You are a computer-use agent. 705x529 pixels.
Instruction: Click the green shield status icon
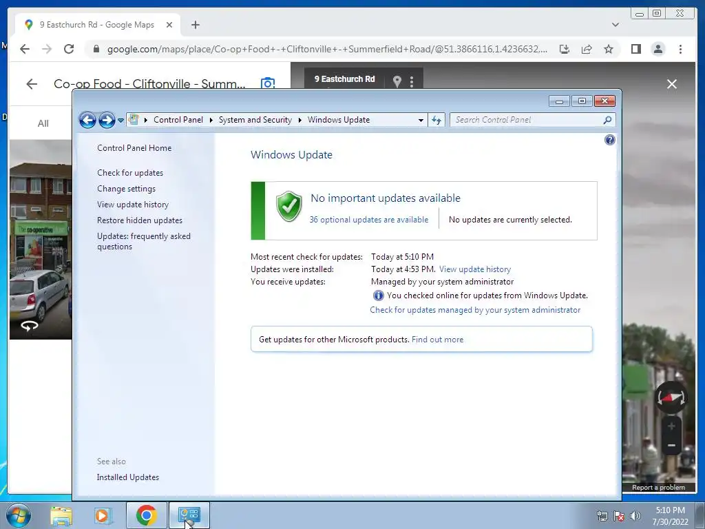click(x=288, y=207)
